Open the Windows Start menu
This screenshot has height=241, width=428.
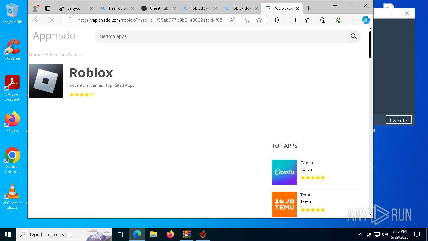(8, 234)
